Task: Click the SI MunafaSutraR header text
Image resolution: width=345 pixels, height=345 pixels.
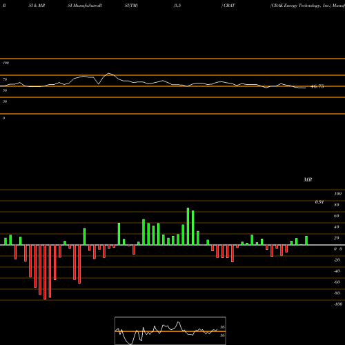Action: pyautogui.click(x=85, y=6)
